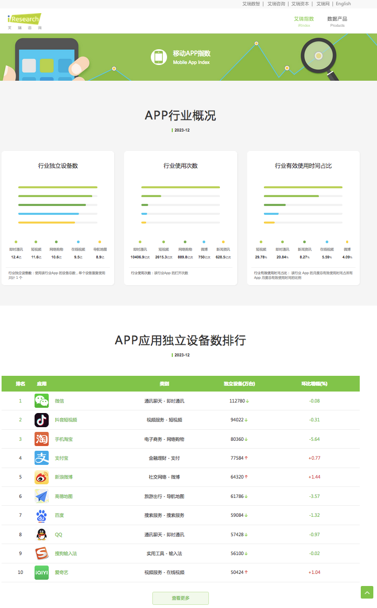Click the 行业使用次数 card title
The image size is (377, 608).
point(181,166)
